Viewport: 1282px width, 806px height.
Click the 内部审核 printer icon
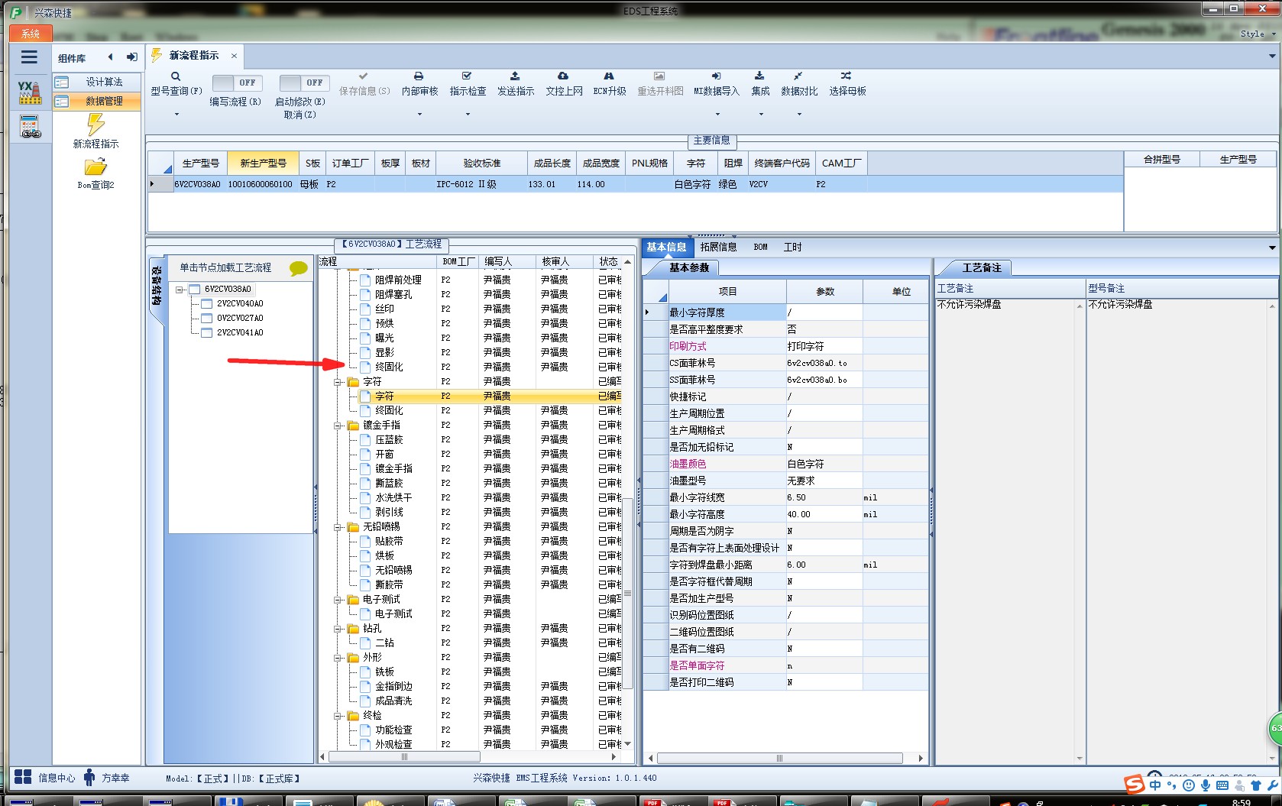419,76
